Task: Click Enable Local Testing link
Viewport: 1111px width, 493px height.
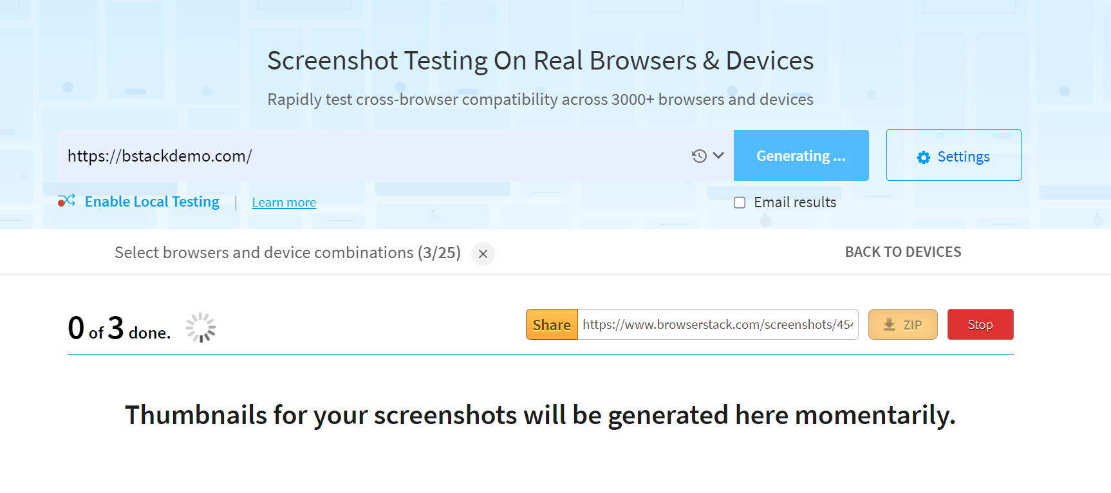Action: 152,201
